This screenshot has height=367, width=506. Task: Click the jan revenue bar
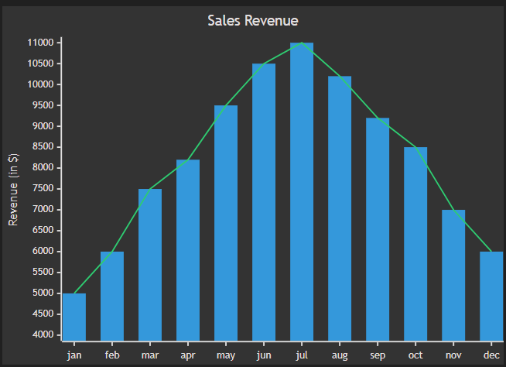pos(74,317)
